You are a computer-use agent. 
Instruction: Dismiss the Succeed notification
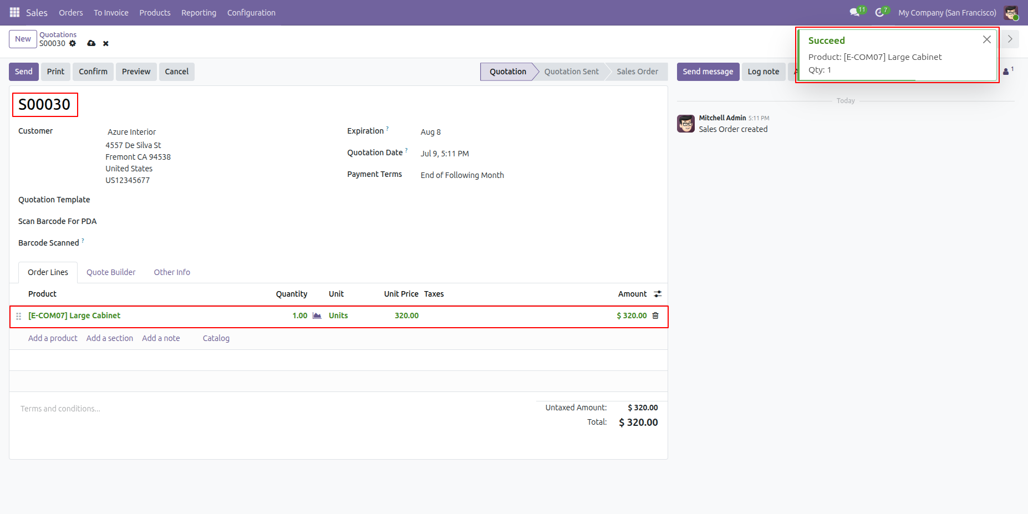coord(986,39)
